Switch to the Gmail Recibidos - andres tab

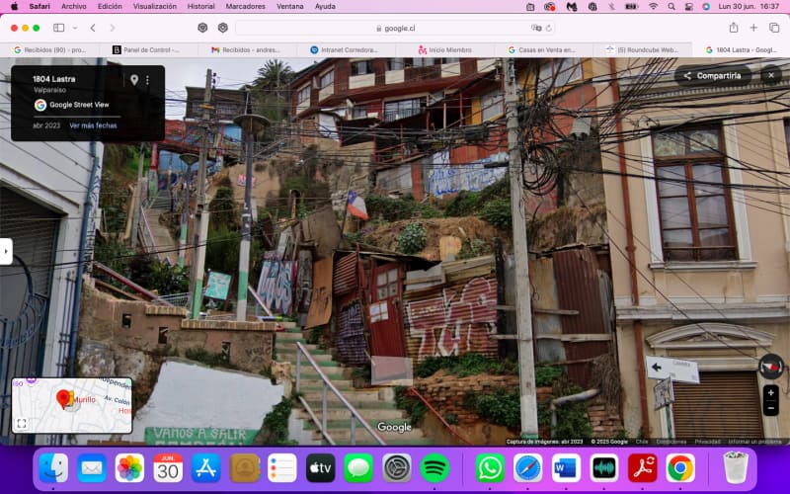coord(245,50)
